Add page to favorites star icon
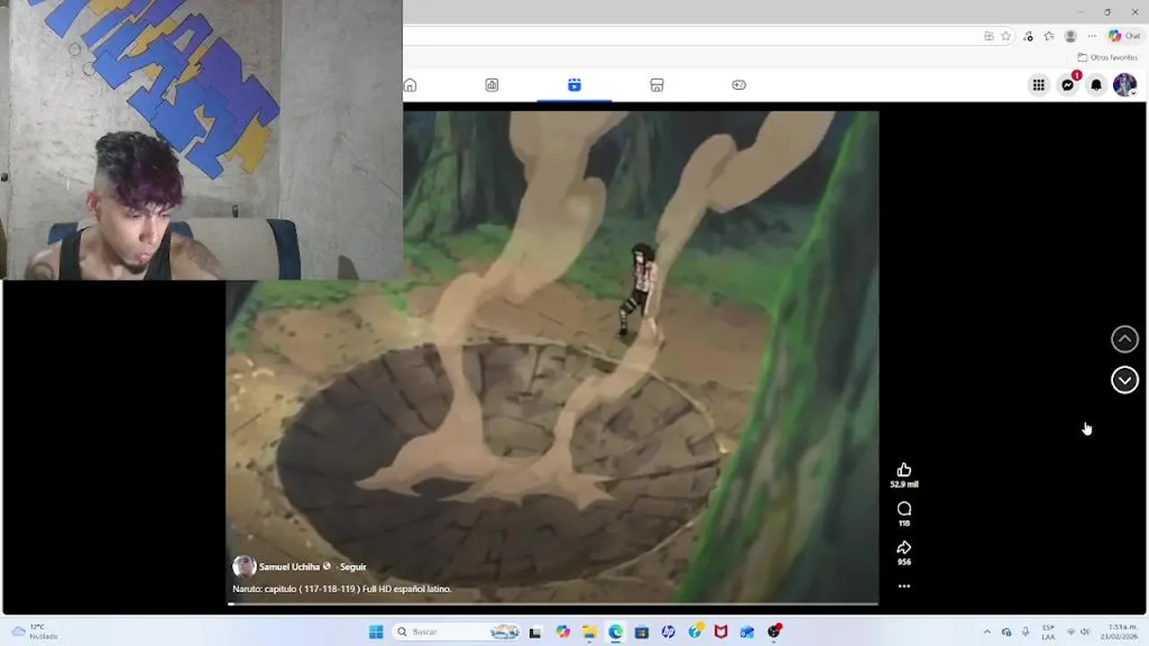Image resolution: width=1149 pixels, height=646 pixels. click(x=1006, y=36)
